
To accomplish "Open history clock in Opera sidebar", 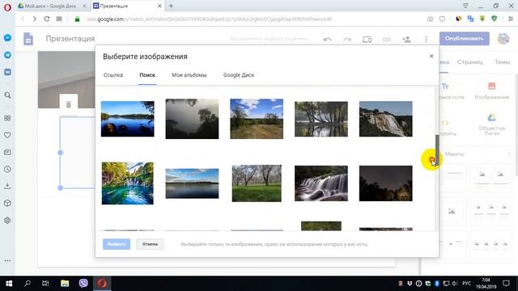I will tap(7, 169).
